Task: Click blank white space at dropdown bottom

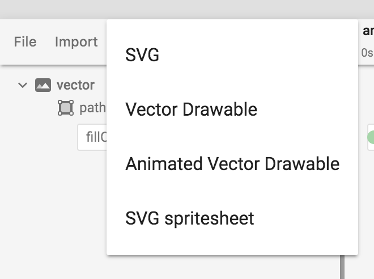Action: (232, 245)
